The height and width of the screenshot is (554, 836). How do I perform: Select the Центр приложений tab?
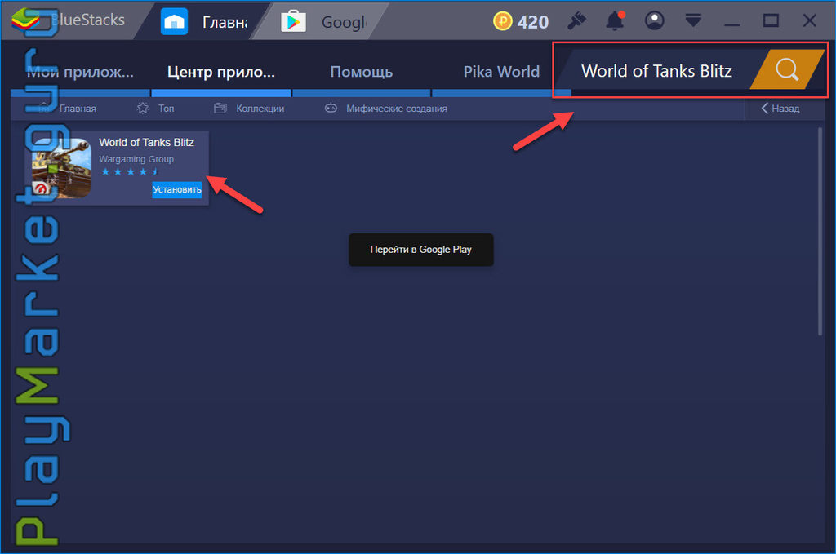(x=221, y=71)
